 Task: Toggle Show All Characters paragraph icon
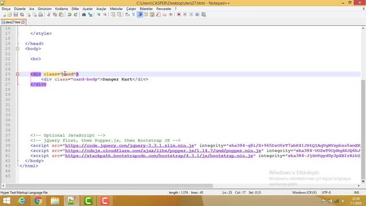(x=133, y=14)
